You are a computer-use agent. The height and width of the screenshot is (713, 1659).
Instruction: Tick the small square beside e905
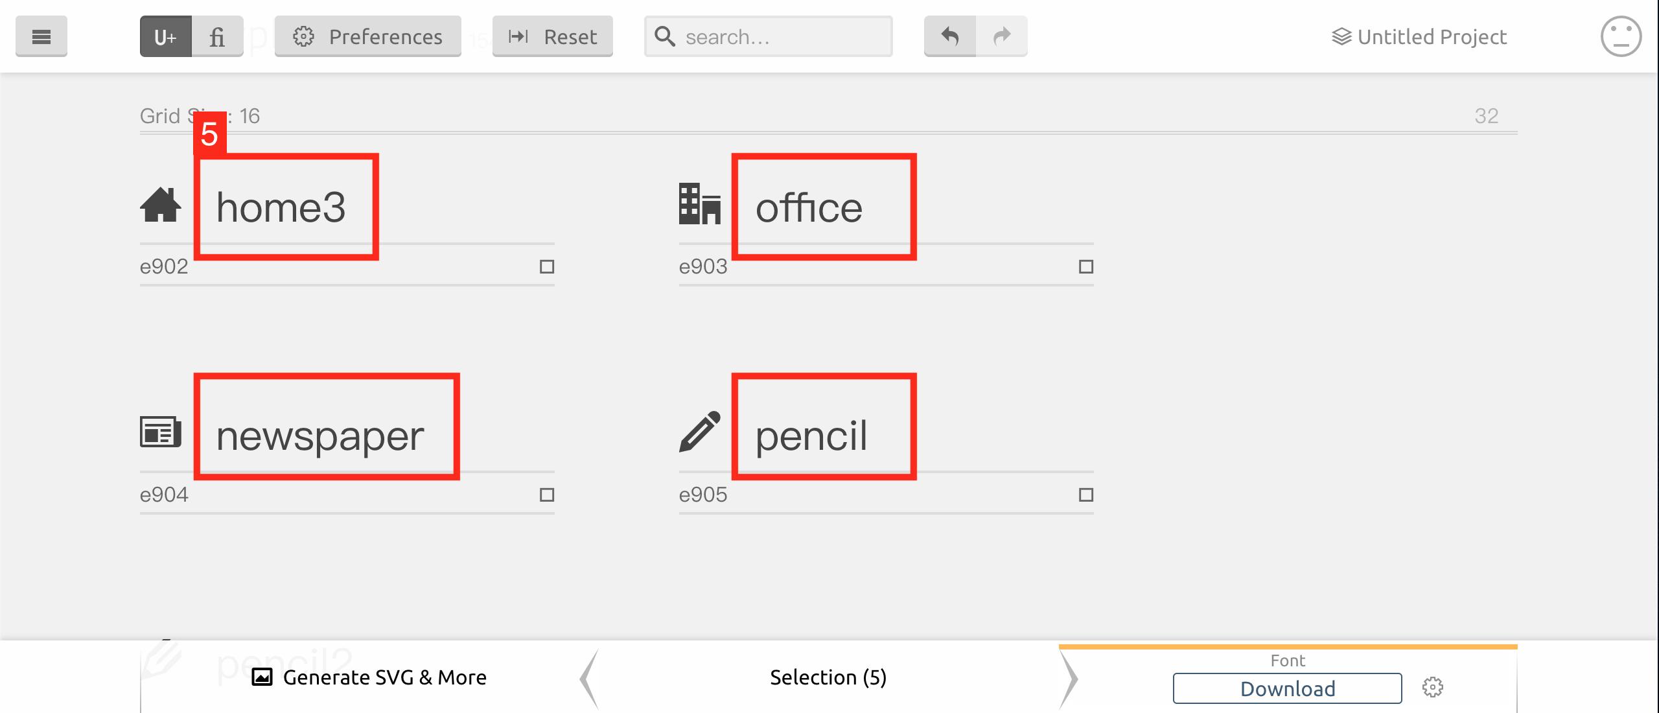(1086, 495)
